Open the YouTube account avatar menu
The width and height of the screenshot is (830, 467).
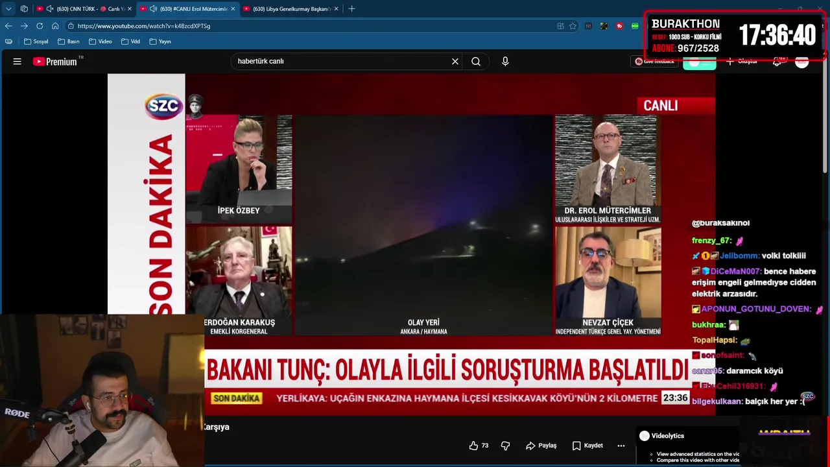802,62
